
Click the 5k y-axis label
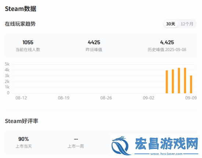click(7, 64)
